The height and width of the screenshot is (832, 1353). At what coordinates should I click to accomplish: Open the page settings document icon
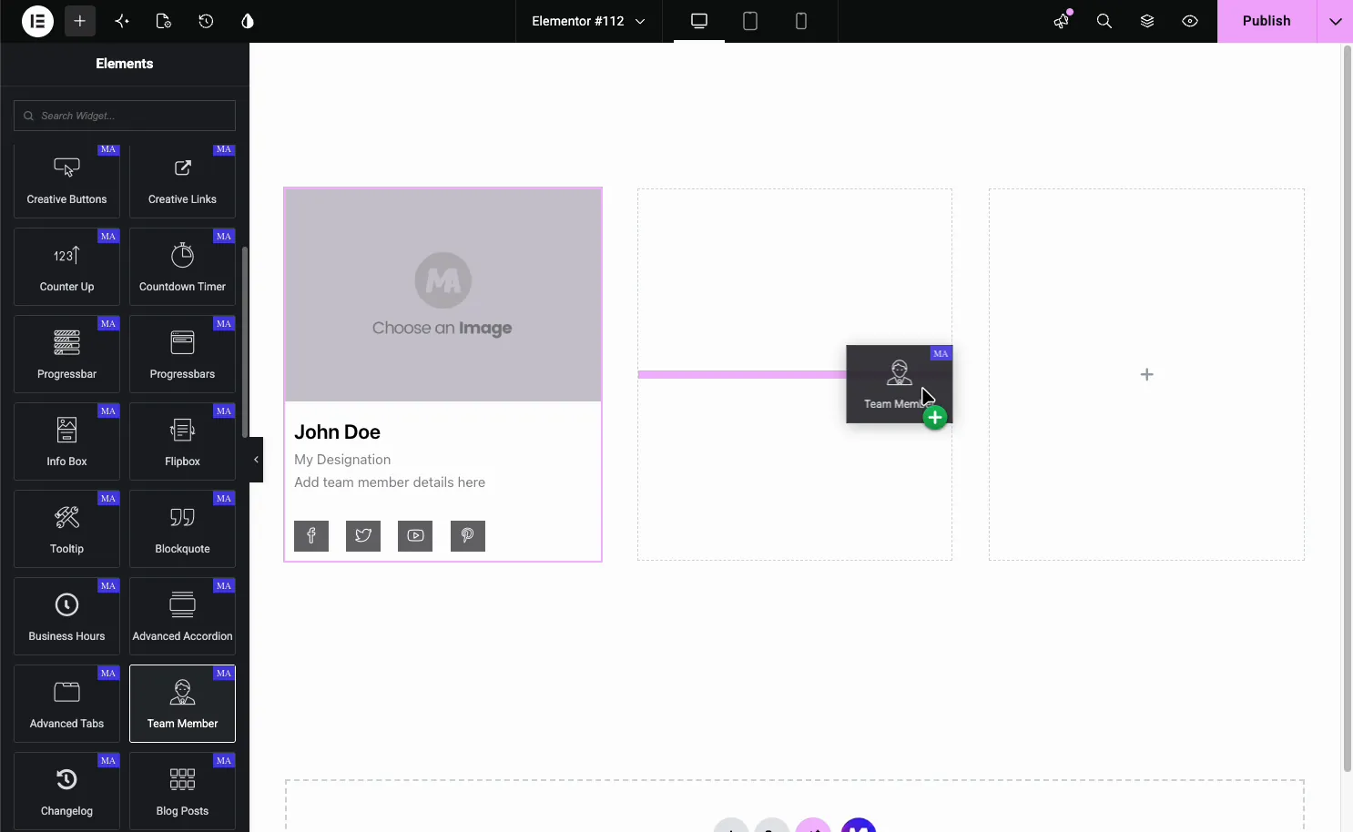[x=164, y=21]
